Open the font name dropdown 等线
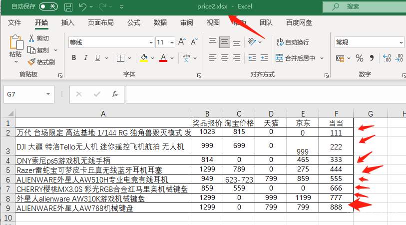This screenshot has width=406, height=225. [x=151, y=42]
